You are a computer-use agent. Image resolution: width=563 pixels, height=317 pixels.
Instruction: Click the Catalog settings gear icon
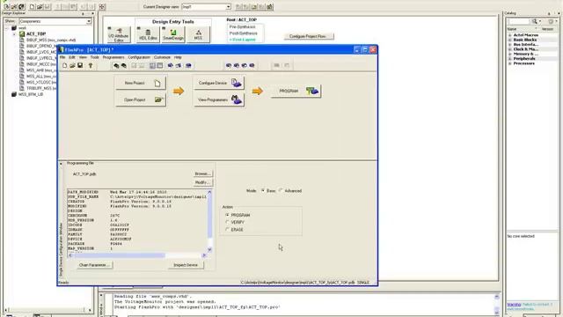tap(551, 21)
